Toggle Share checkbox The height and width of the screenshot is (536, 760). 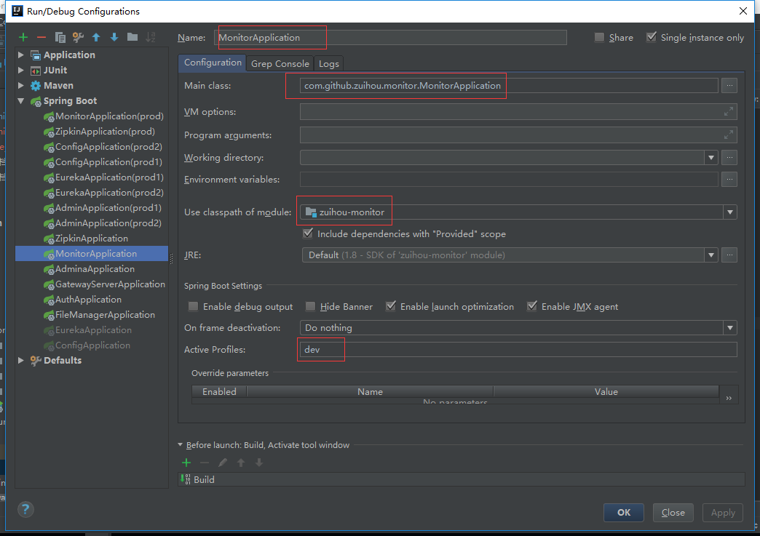(x=600, y=37)
